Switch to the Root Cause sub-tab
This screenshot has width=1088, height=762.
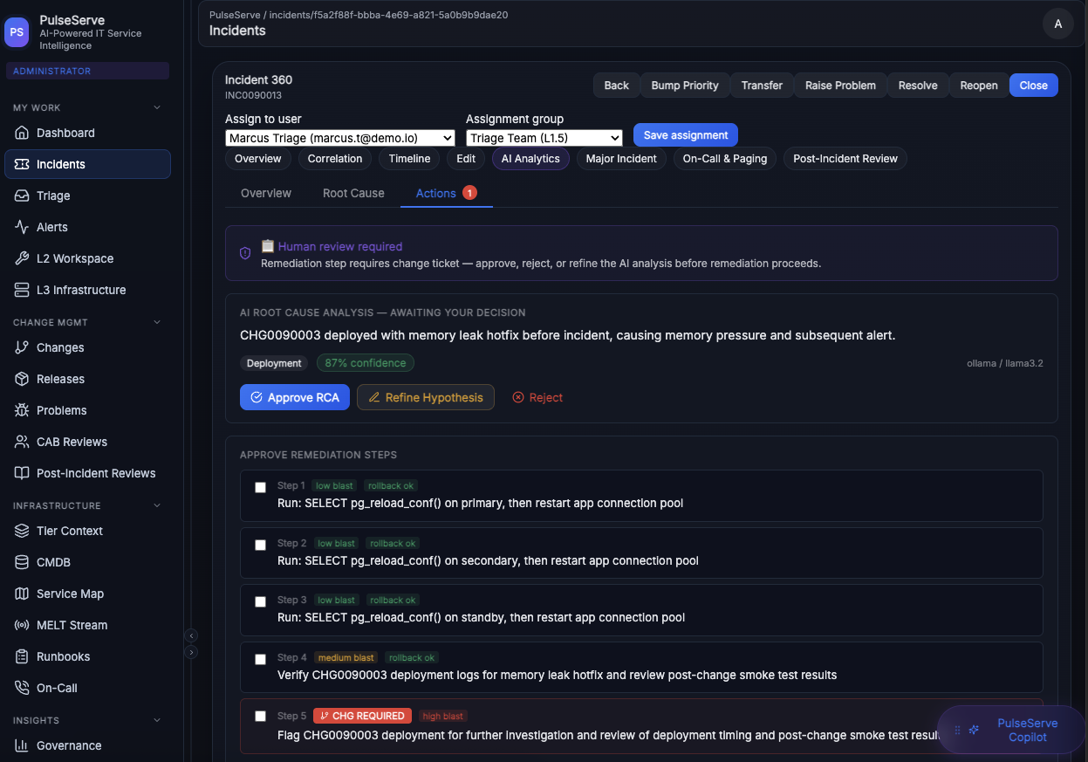point(353,193)
